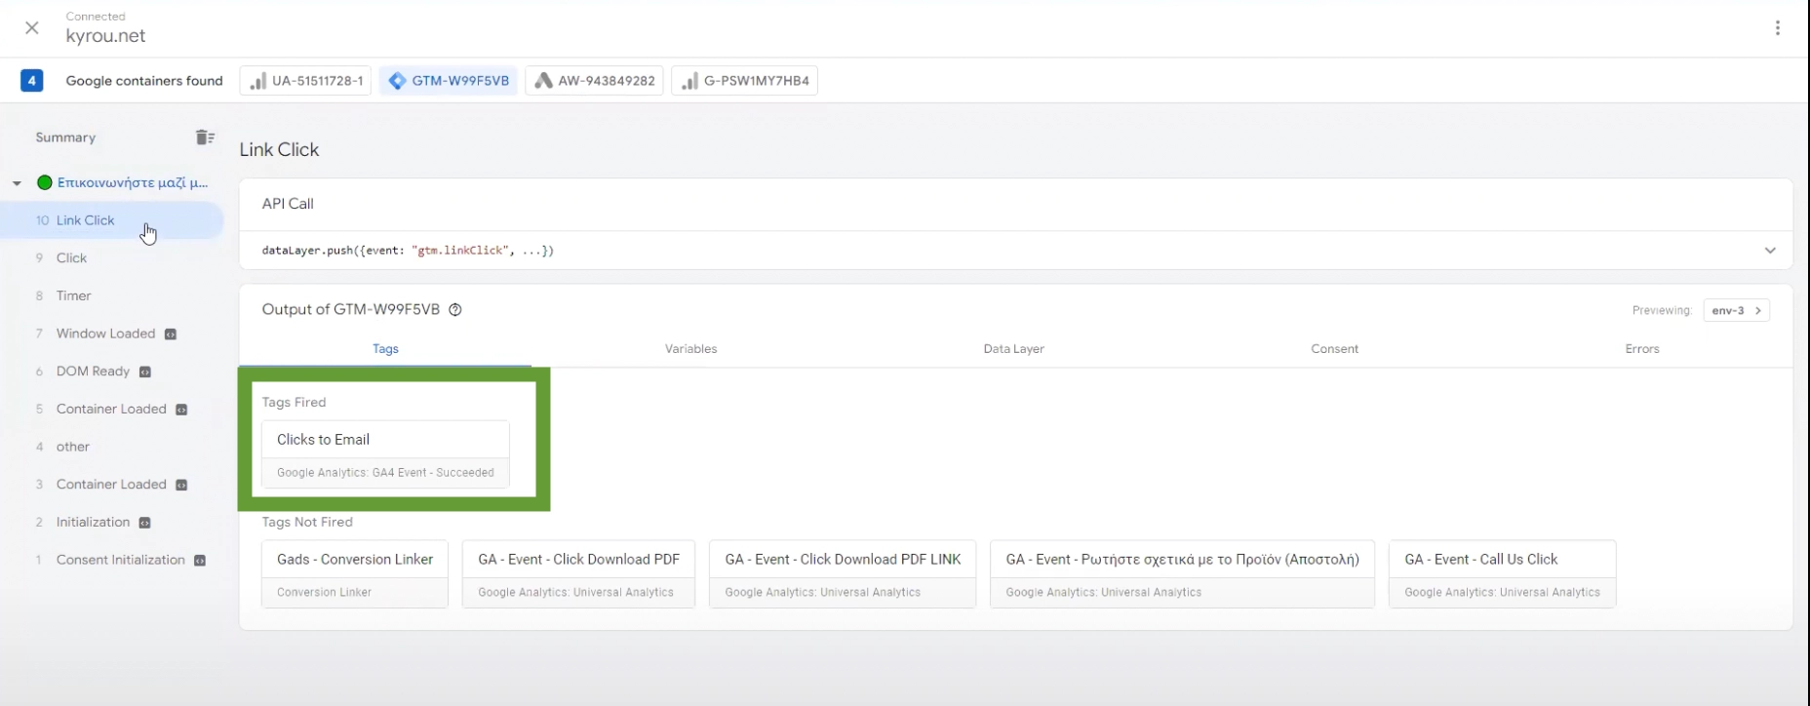1810x706 pixels.
Task: Click the code icon beside Window Loaded
Action: coord(171,334)
